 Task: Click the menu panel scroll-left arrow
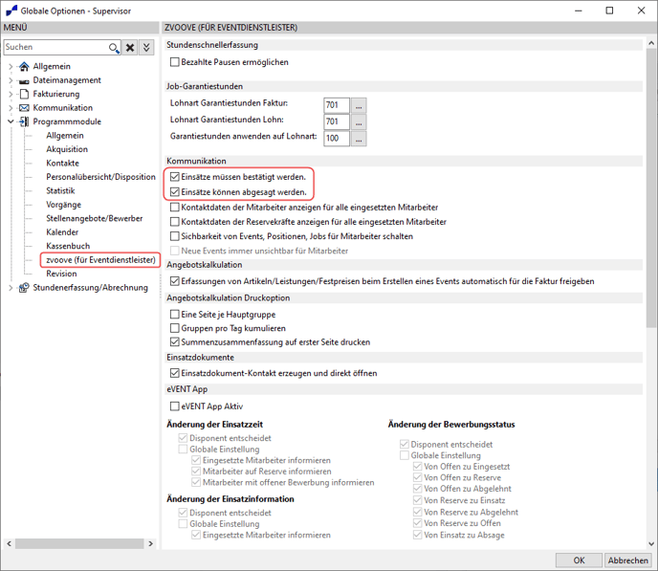pos(9,543)
